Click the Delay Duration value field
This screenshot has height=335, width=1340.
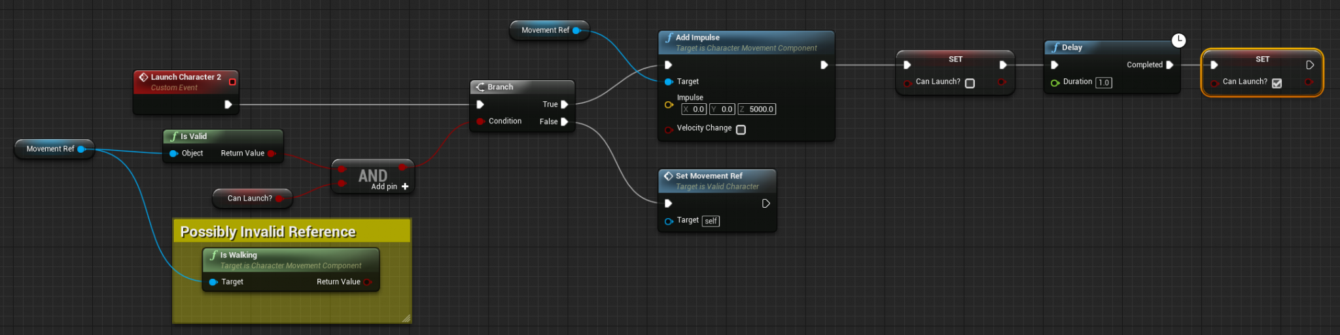click(1104, 82)
